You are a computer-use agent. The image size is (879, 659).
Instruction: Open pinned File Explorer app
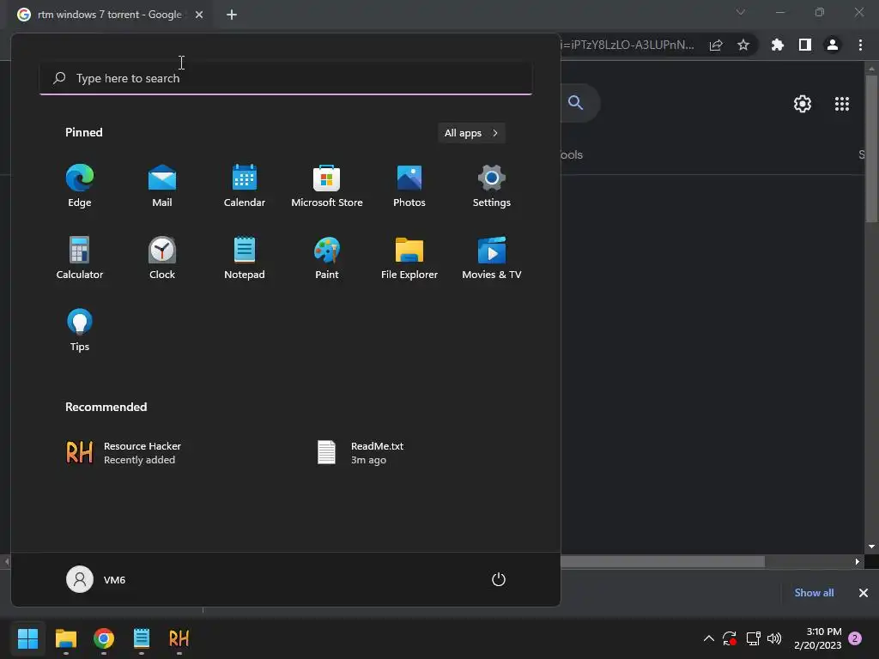409,257
